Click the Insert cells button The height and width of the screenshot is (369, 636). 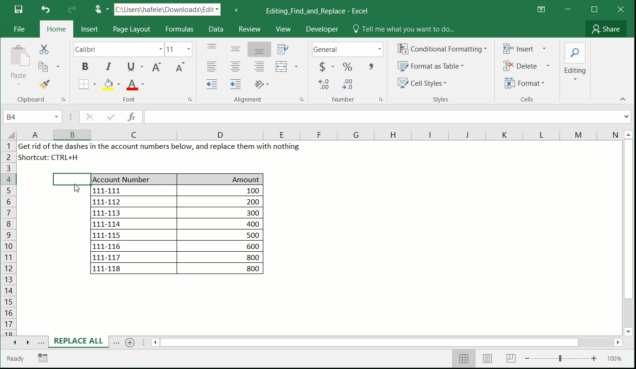click(518, 49)
